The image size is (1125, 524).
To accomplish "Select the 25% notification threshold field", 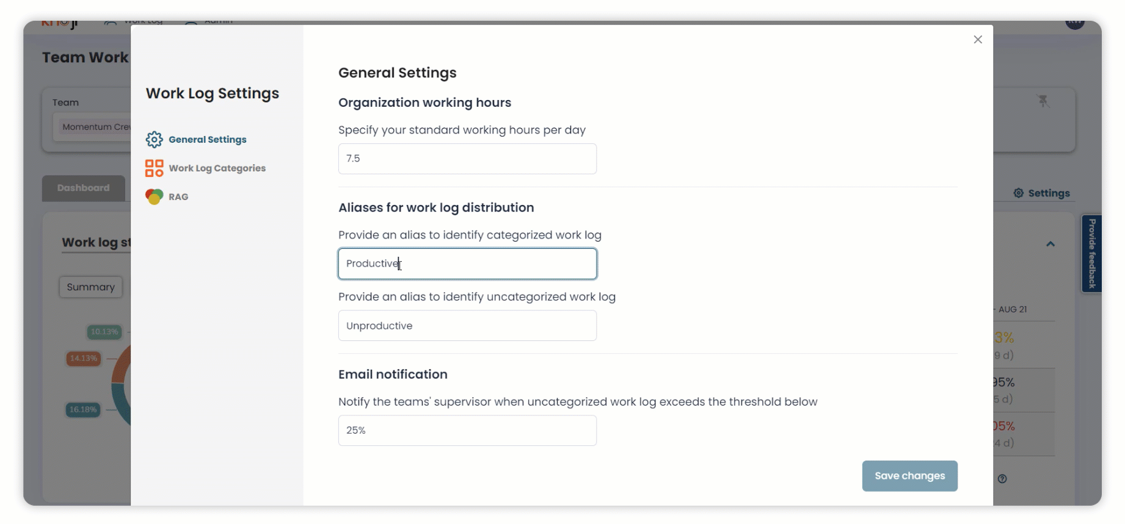I will (467, 431).
